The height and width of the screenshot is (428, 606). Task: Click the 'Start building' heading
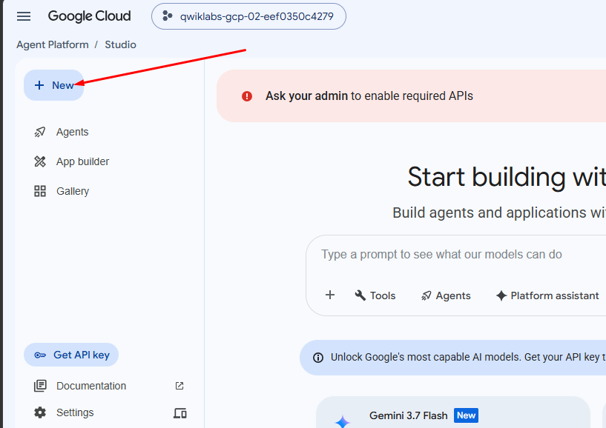[x=507, y=178]
